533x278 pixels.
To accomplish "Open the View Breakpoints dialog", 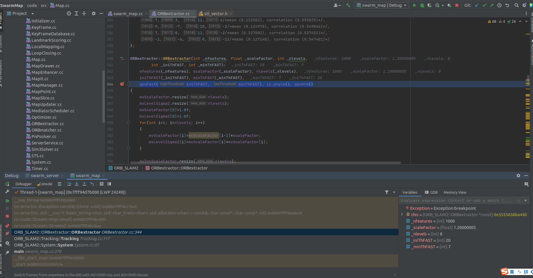I will (x=7, y=225).
